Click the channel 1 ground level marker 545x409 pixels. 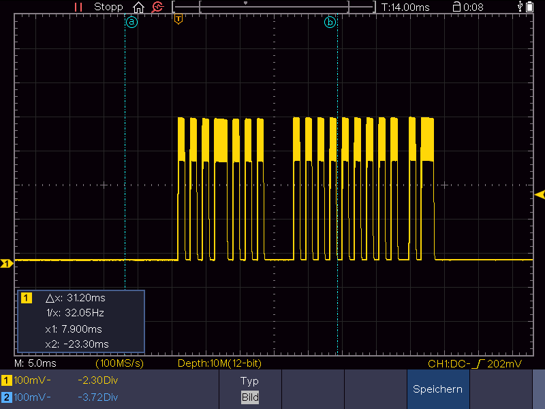[x=7, y=264]
